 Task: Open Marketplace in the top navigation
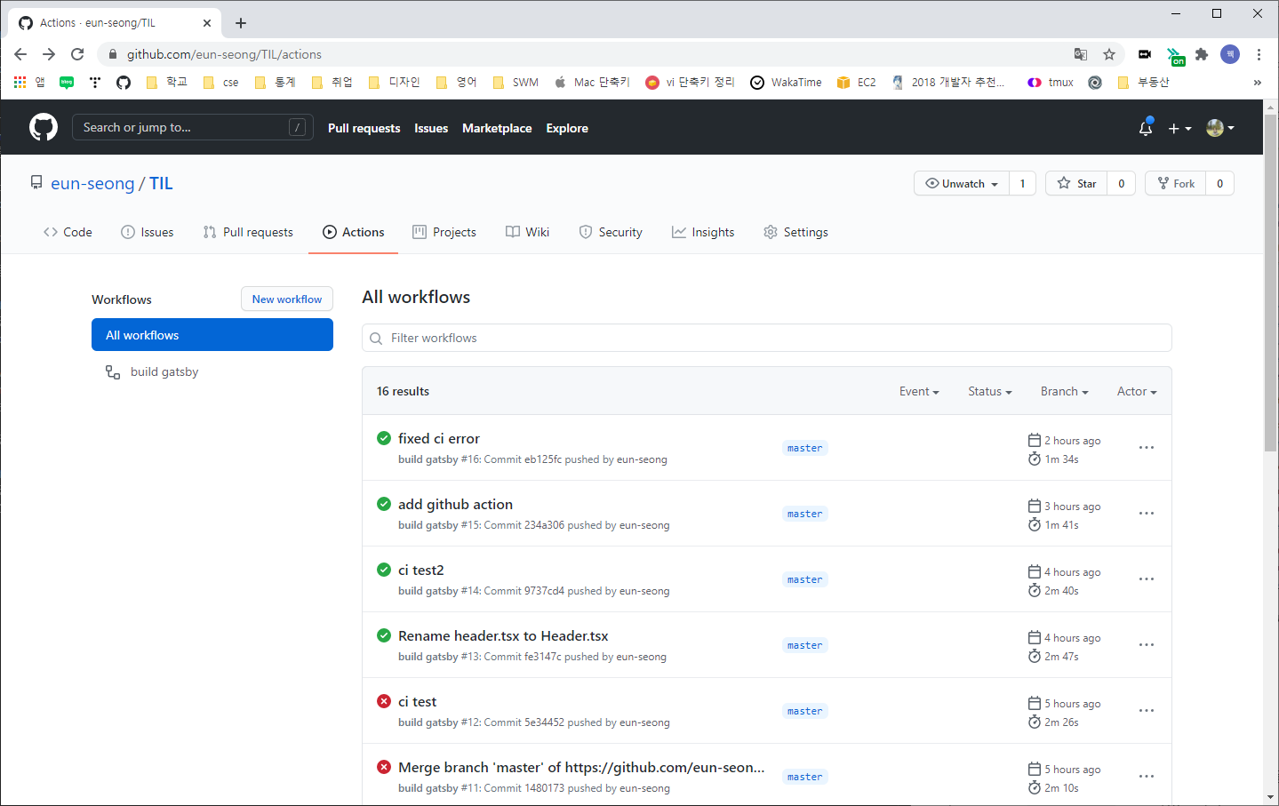(x=497, y=128)
